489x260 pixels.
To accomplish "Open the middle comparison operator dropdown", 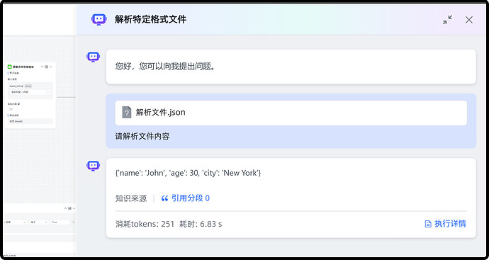I will point(39,222).
